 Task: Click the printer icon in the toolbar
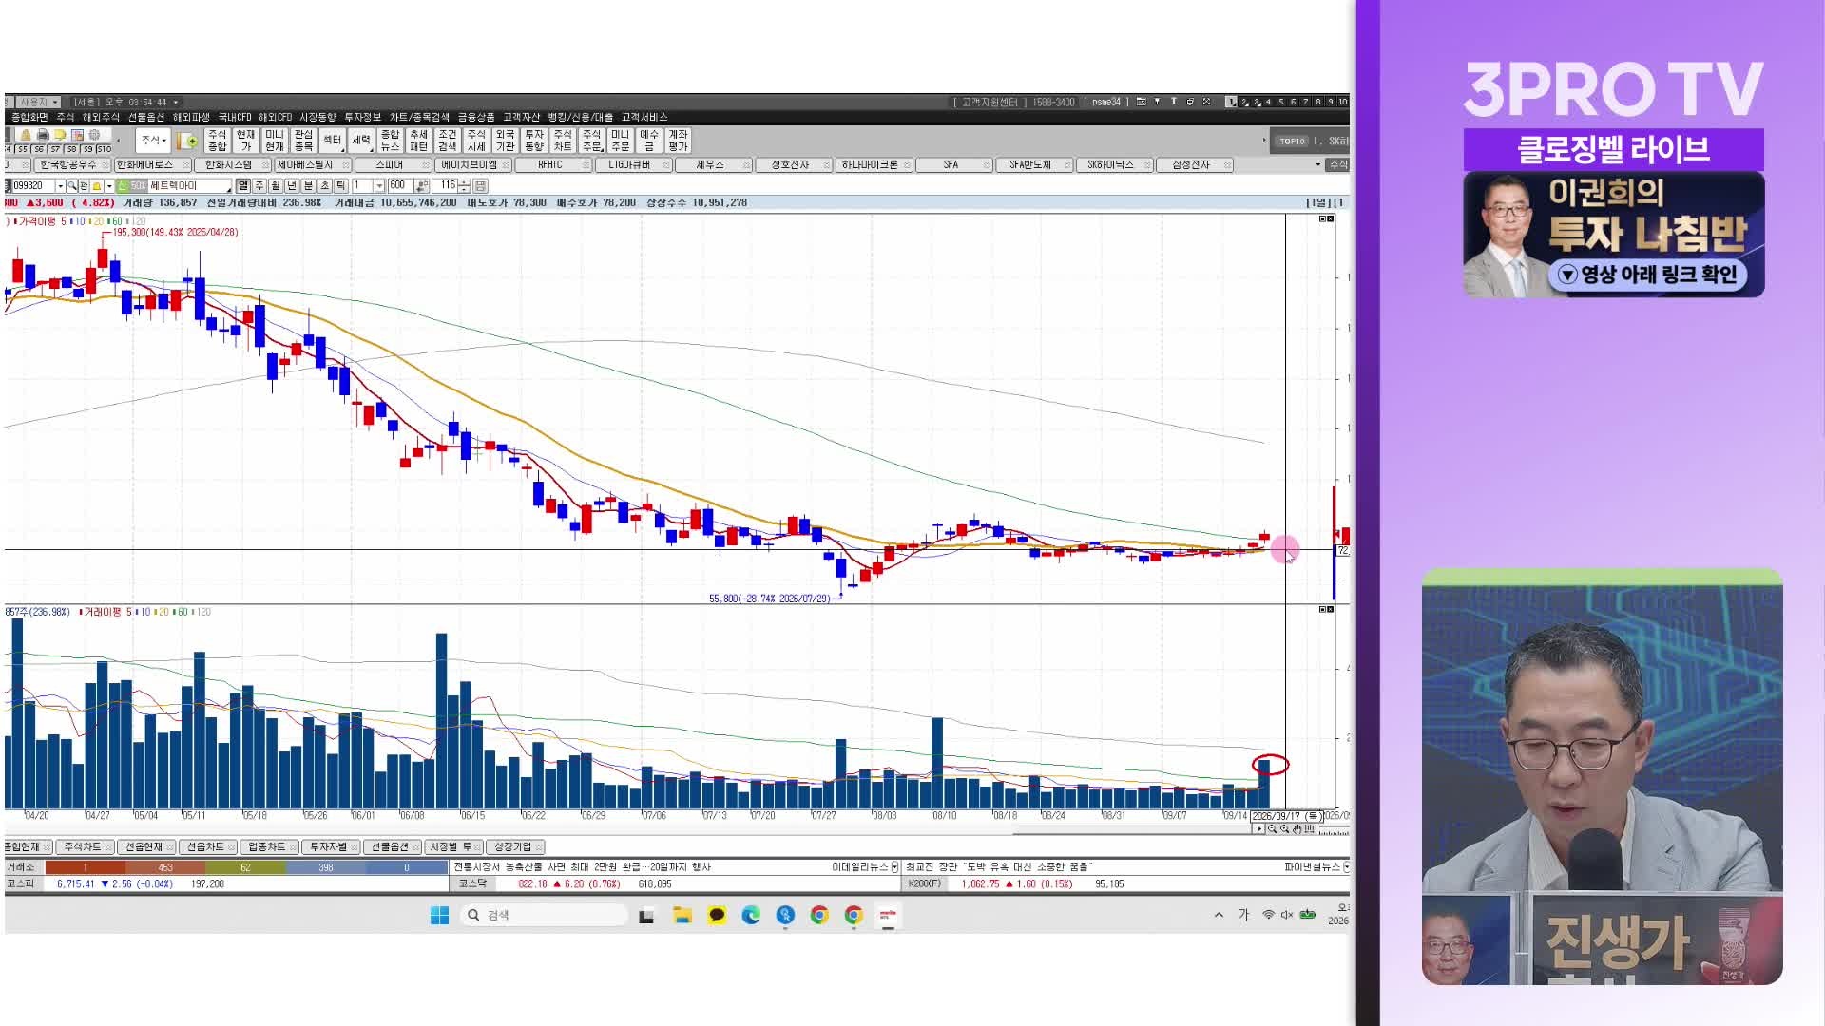tap(43, 135)
